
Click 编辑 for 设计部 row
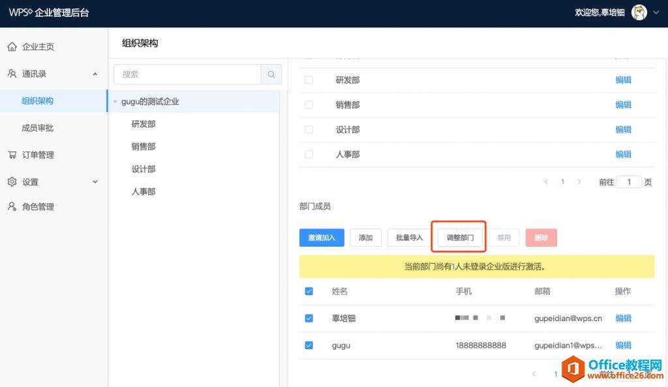point(623,129)
